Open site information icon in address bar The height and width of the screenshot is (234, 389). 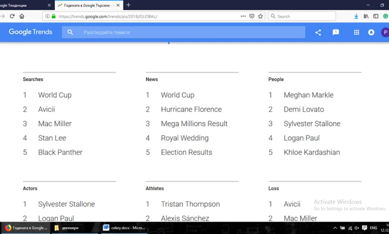click(47, 16)
